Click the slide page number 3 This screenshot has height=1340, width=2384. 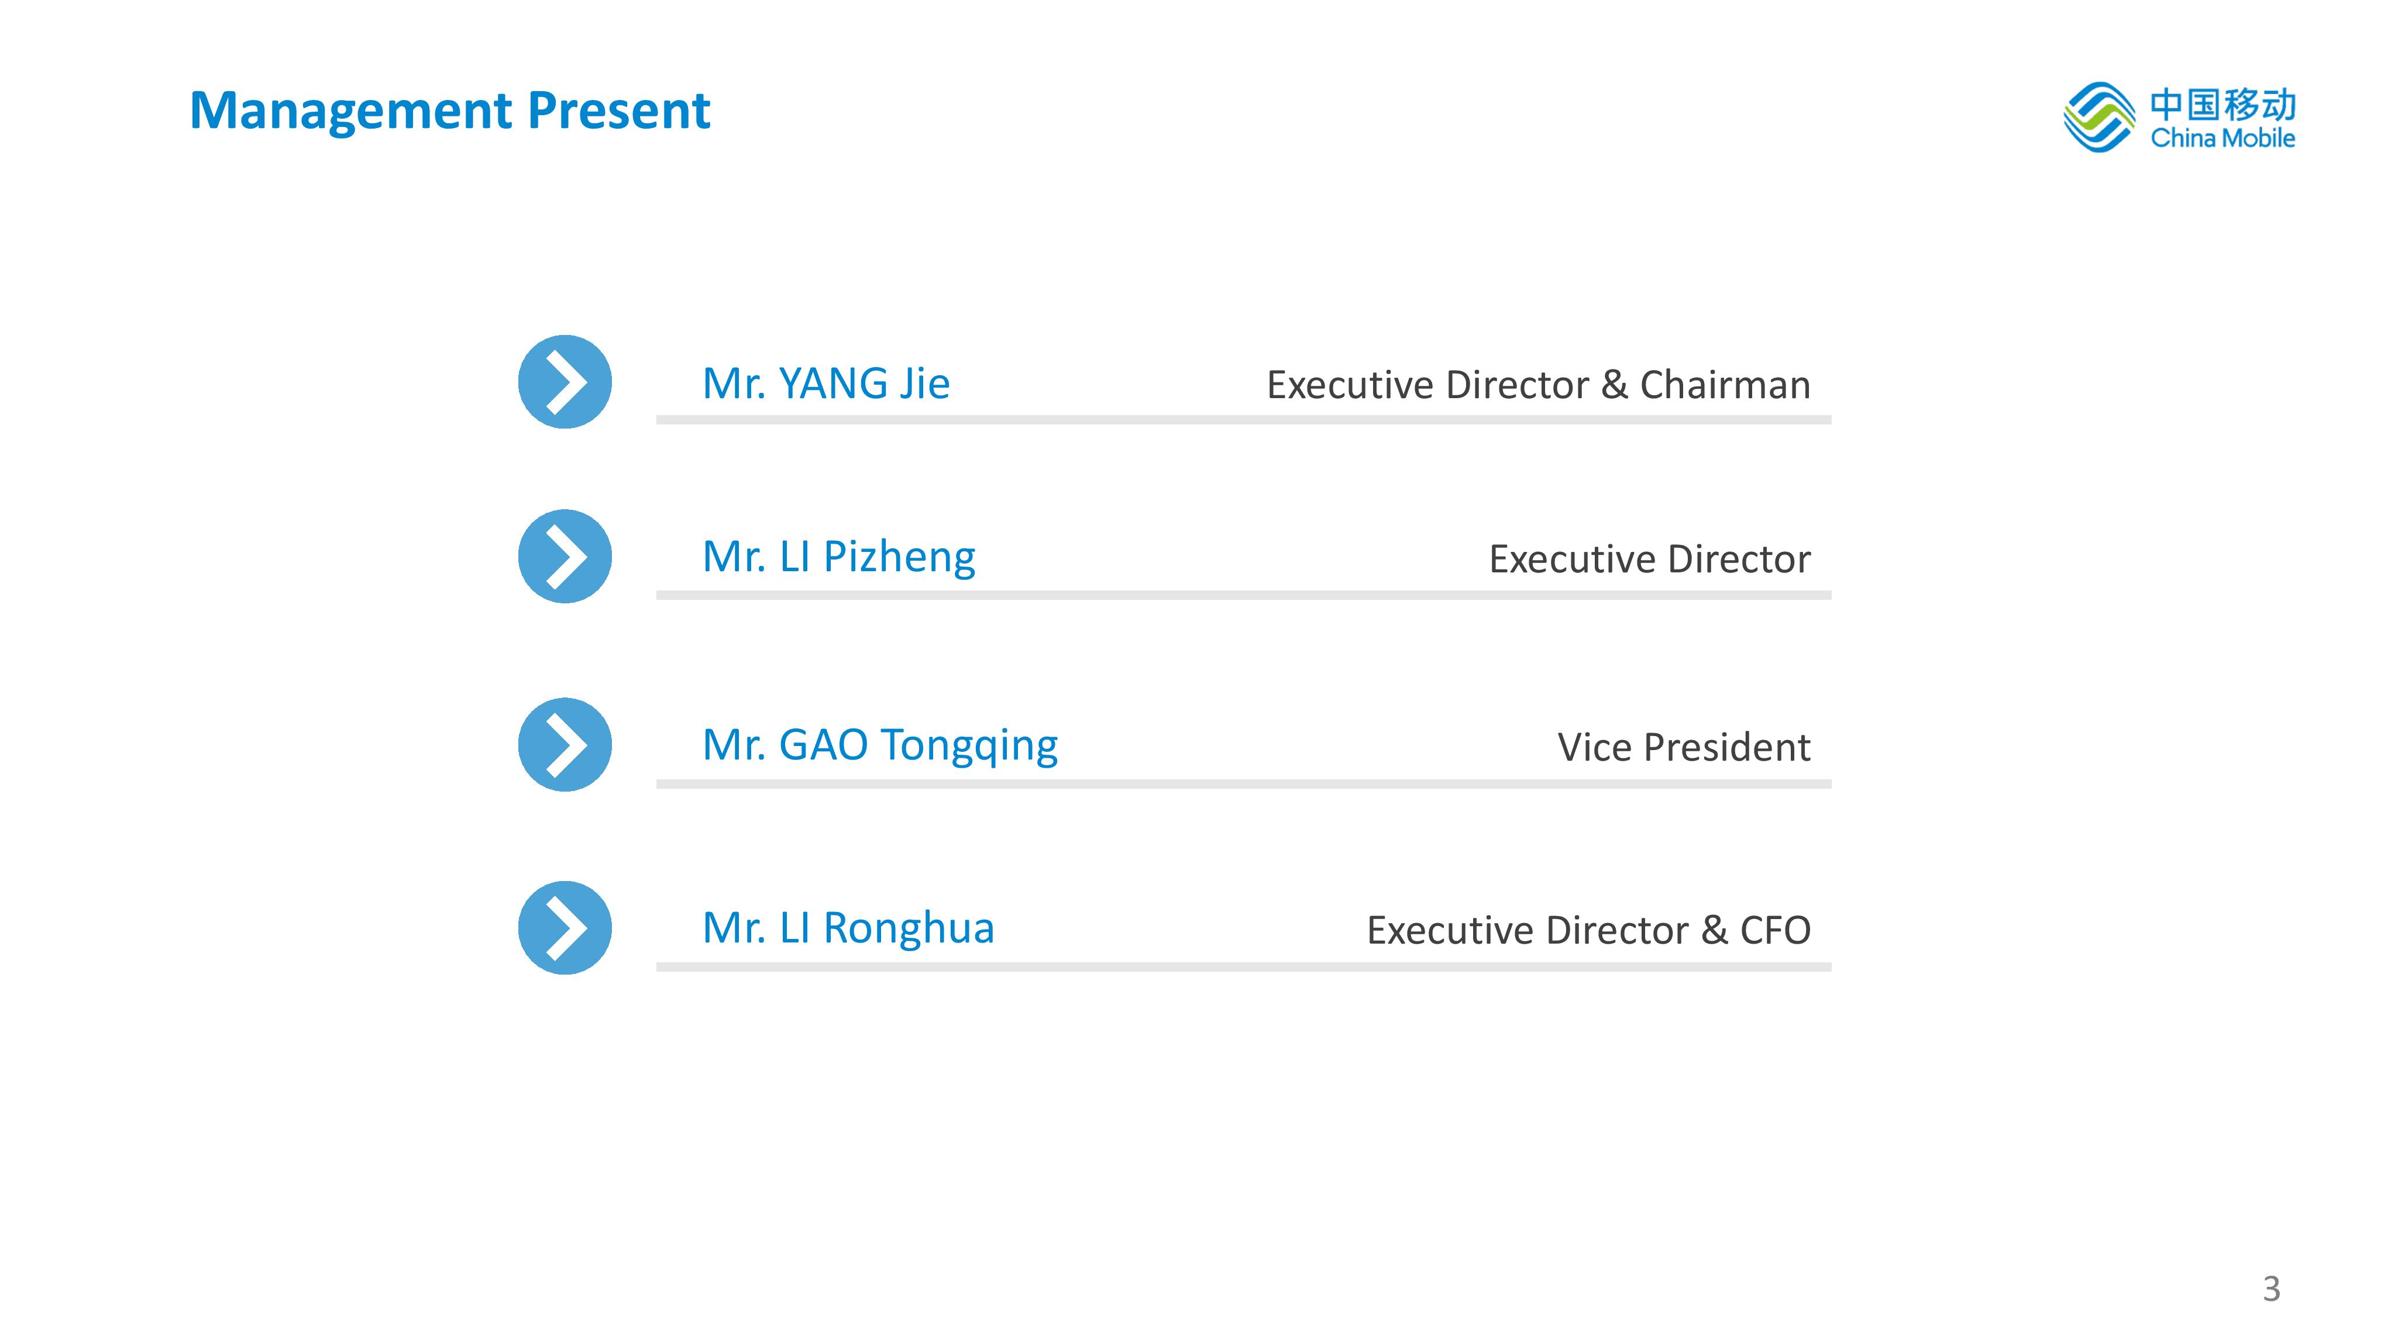tap(2271, 1288)
